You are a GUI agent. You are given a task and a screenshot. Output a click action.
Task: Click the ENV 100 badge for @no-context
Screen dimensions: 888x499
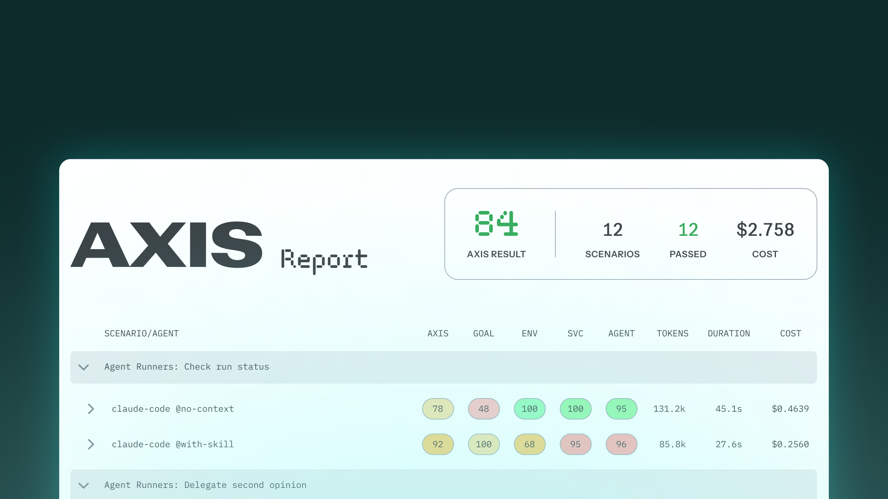(x=530, y=409)
